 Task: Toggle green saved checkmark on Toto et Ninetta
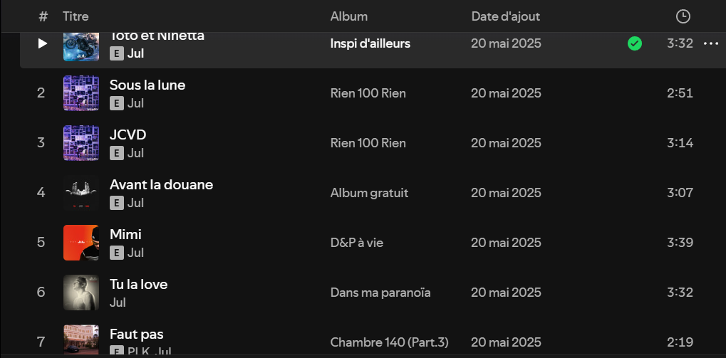click(634, 43)
